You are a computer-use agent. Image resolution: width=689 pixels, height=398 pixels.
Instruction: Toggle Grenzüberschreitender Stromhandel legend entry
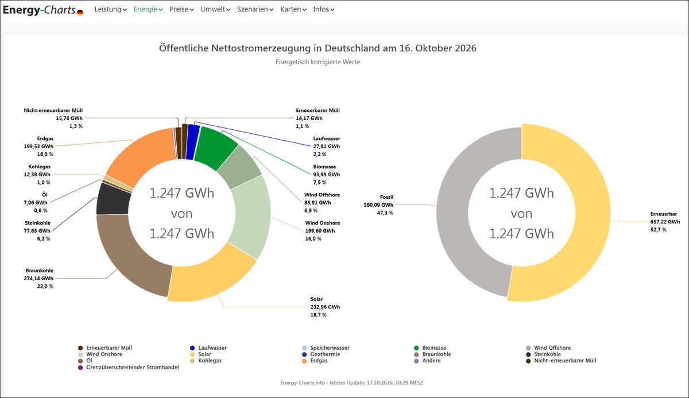129,367
